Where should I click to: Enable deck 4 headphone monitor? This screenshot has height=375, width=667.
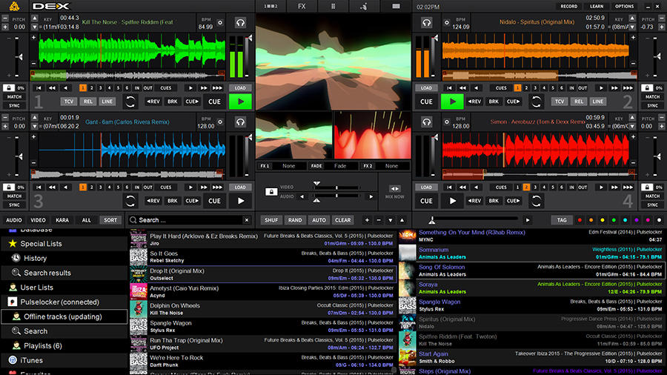tap(427, 122)
